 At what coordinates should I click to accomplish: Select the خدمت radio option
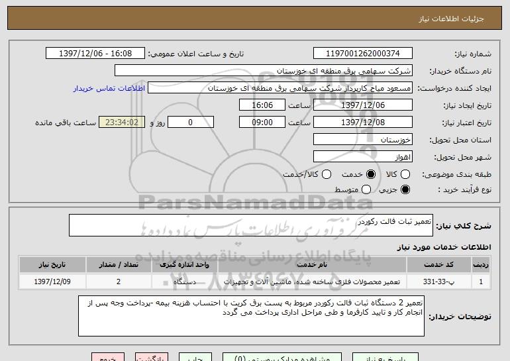[x=371, y=174]
